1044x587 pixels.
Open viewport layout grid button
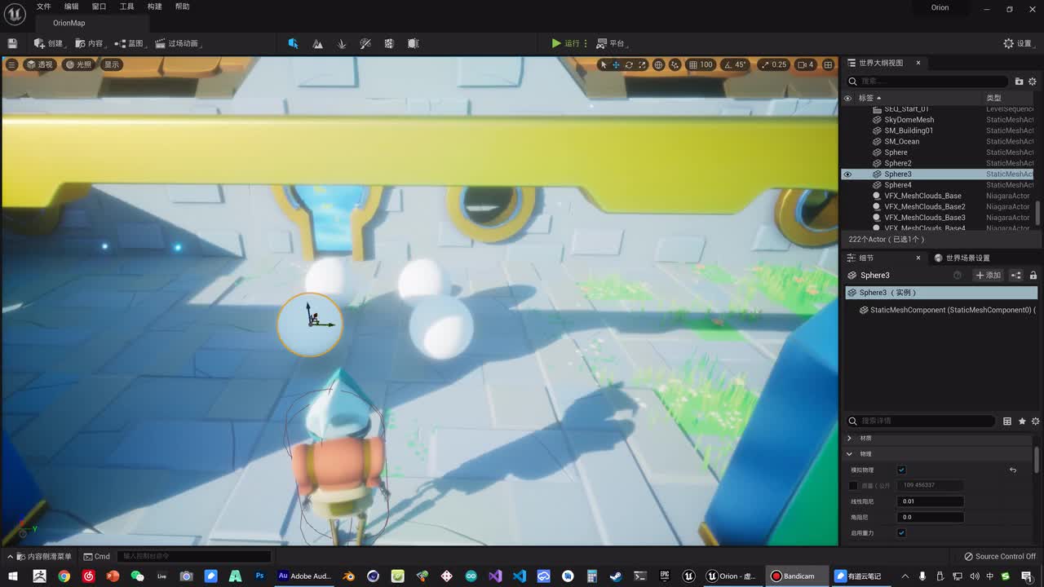coord(828,64)
